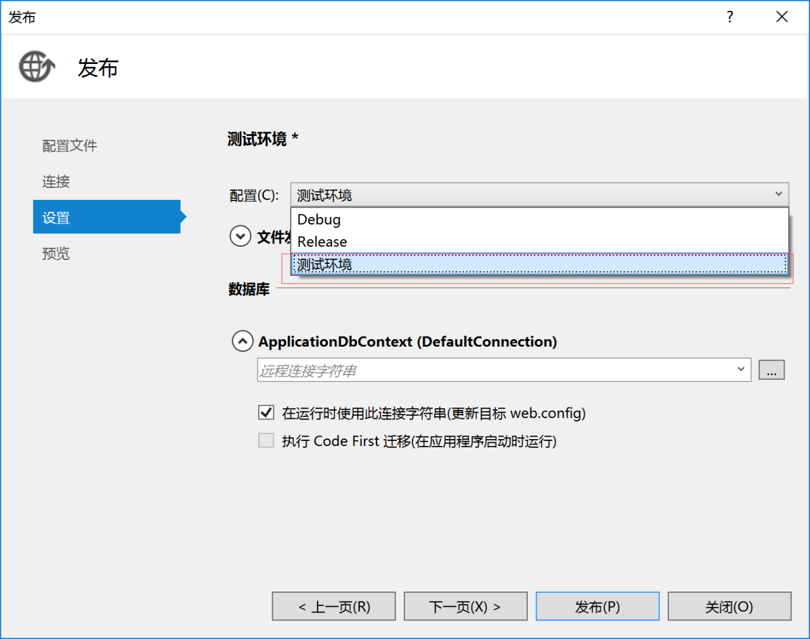Image resolution: width=810 pixels, height=639 pixels.
Task: Click into the remote connection string field
Action: [x=494, y=370]
